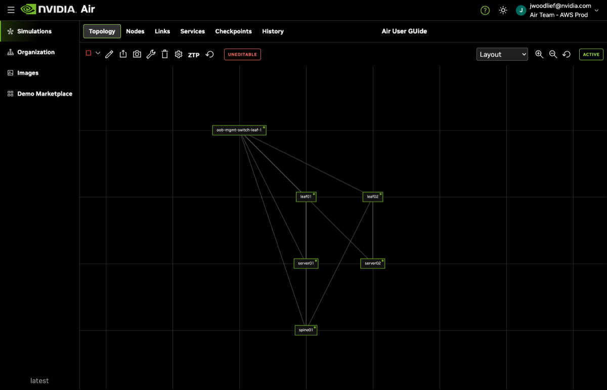Expand the user account menu chevron
The image size is (607, 390).
pos(596,10)
